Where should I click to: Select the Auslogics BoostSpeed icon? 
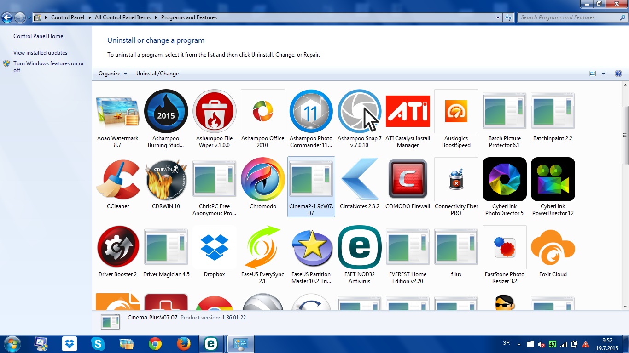coord(456,111)
